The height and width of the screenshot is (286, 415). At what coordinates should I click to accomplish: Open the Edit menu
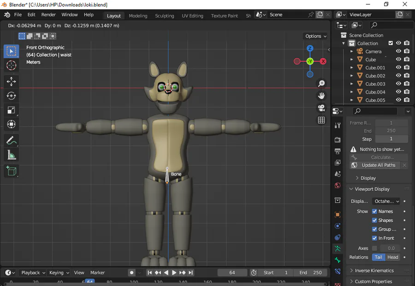31,15
